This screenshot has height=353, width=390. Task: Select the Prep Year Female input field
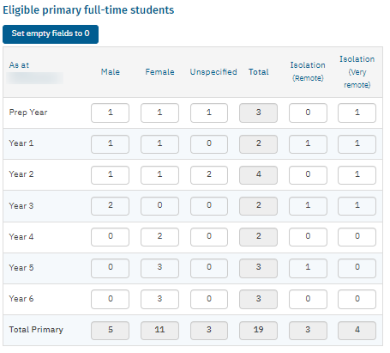click(x=159, y=113)
